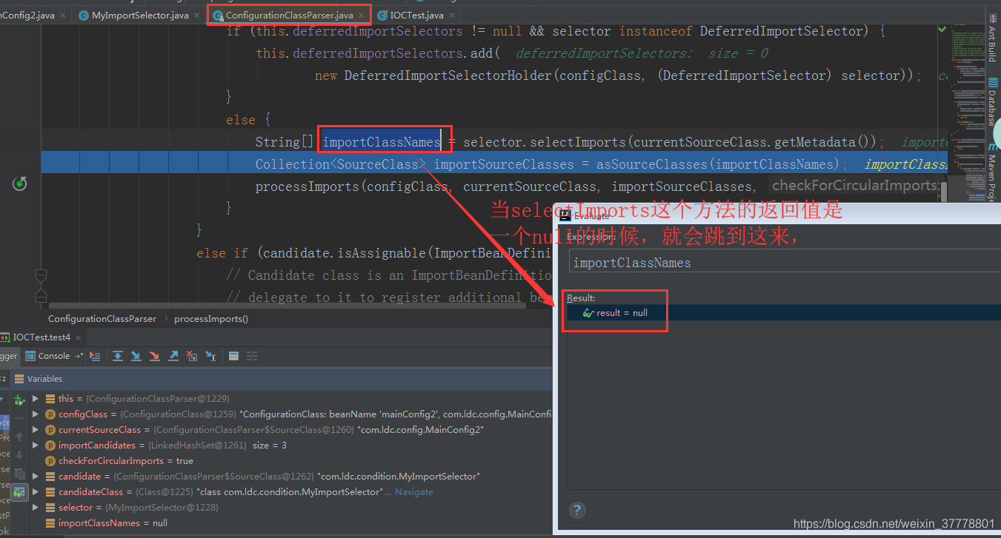This screenshot has height=538, width=1001.
Task: Click the override gutter icon beside processImports
Action: 20,184
